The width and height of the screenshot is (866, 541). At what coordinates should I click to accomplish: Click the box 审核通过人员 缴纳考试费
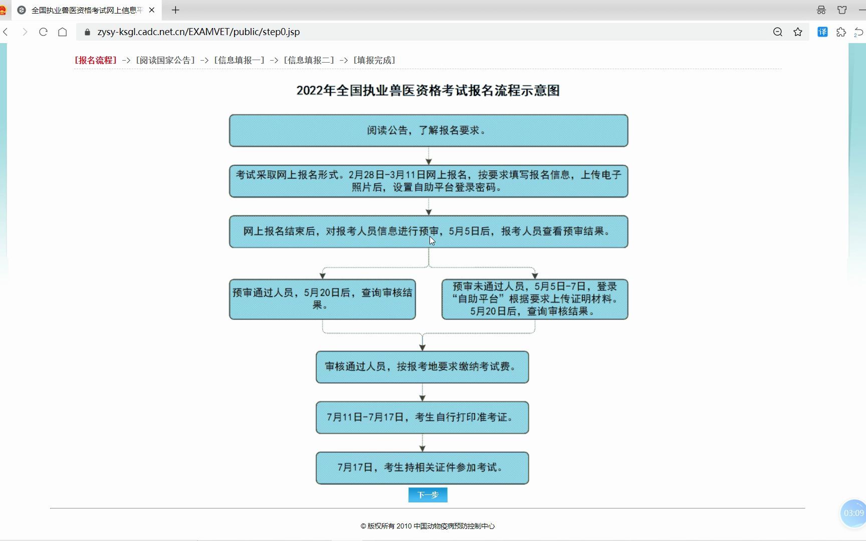click(422, 367)
